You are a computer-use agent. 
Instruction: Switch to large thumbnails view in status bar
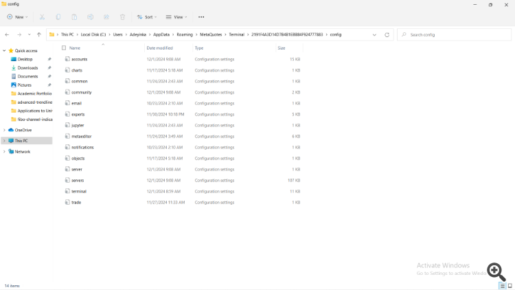coord(510,286)
